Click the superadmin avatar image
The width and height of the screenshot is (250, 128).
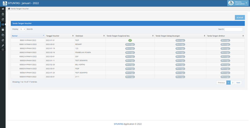click(x=231, y=3)
